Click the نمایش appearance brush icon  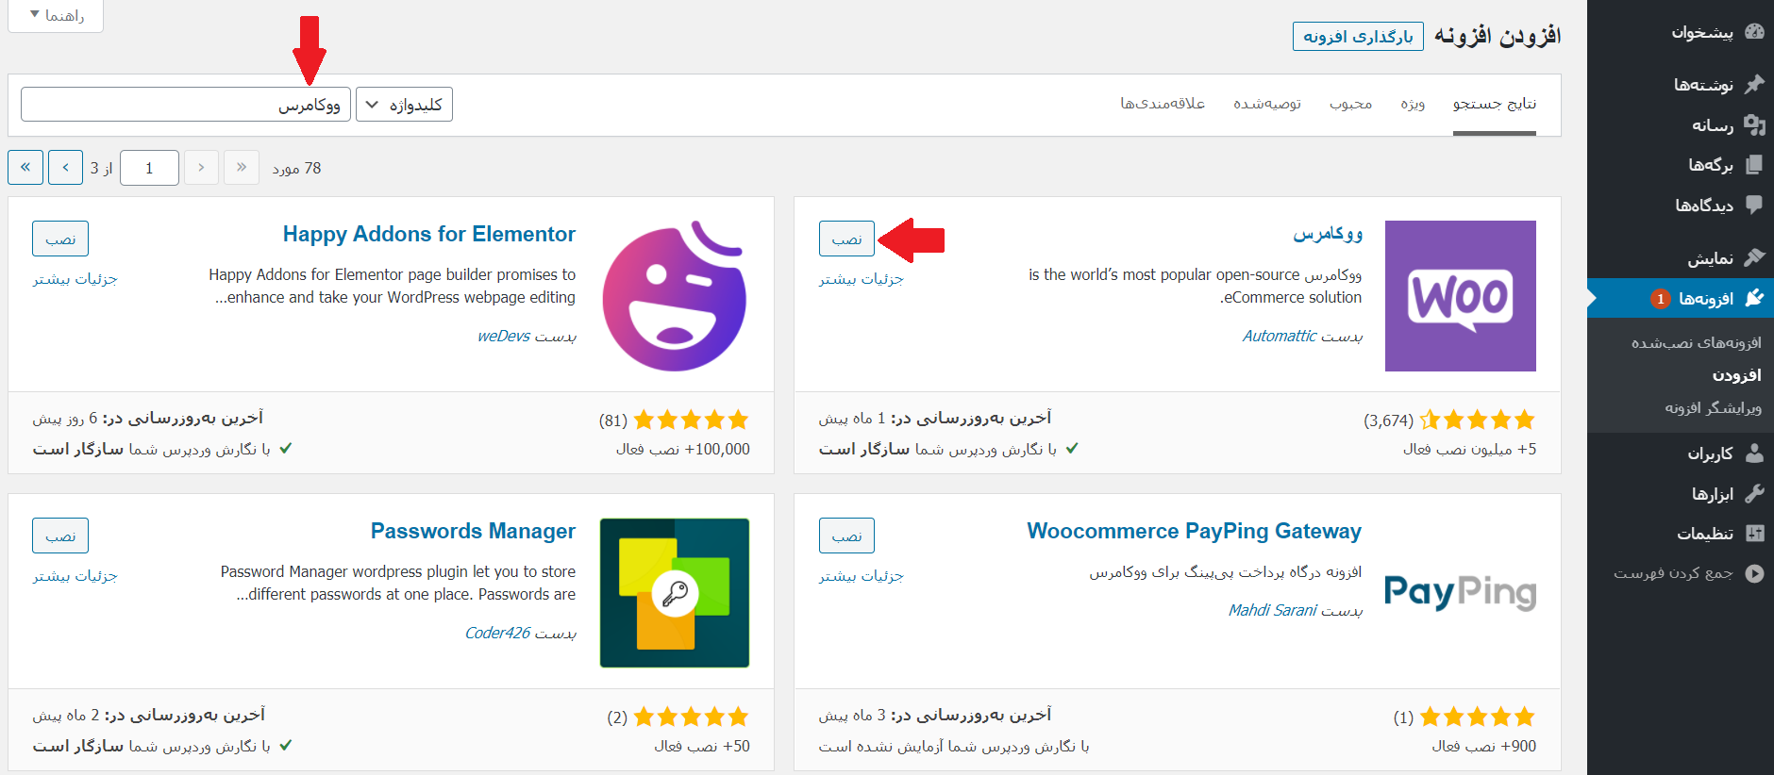tap(1754, 257)
